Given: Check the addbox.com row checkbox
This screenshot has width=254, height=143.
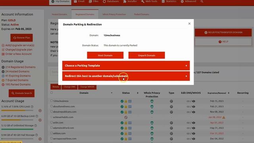Looking at the screenshot, I should click(52, 133).
